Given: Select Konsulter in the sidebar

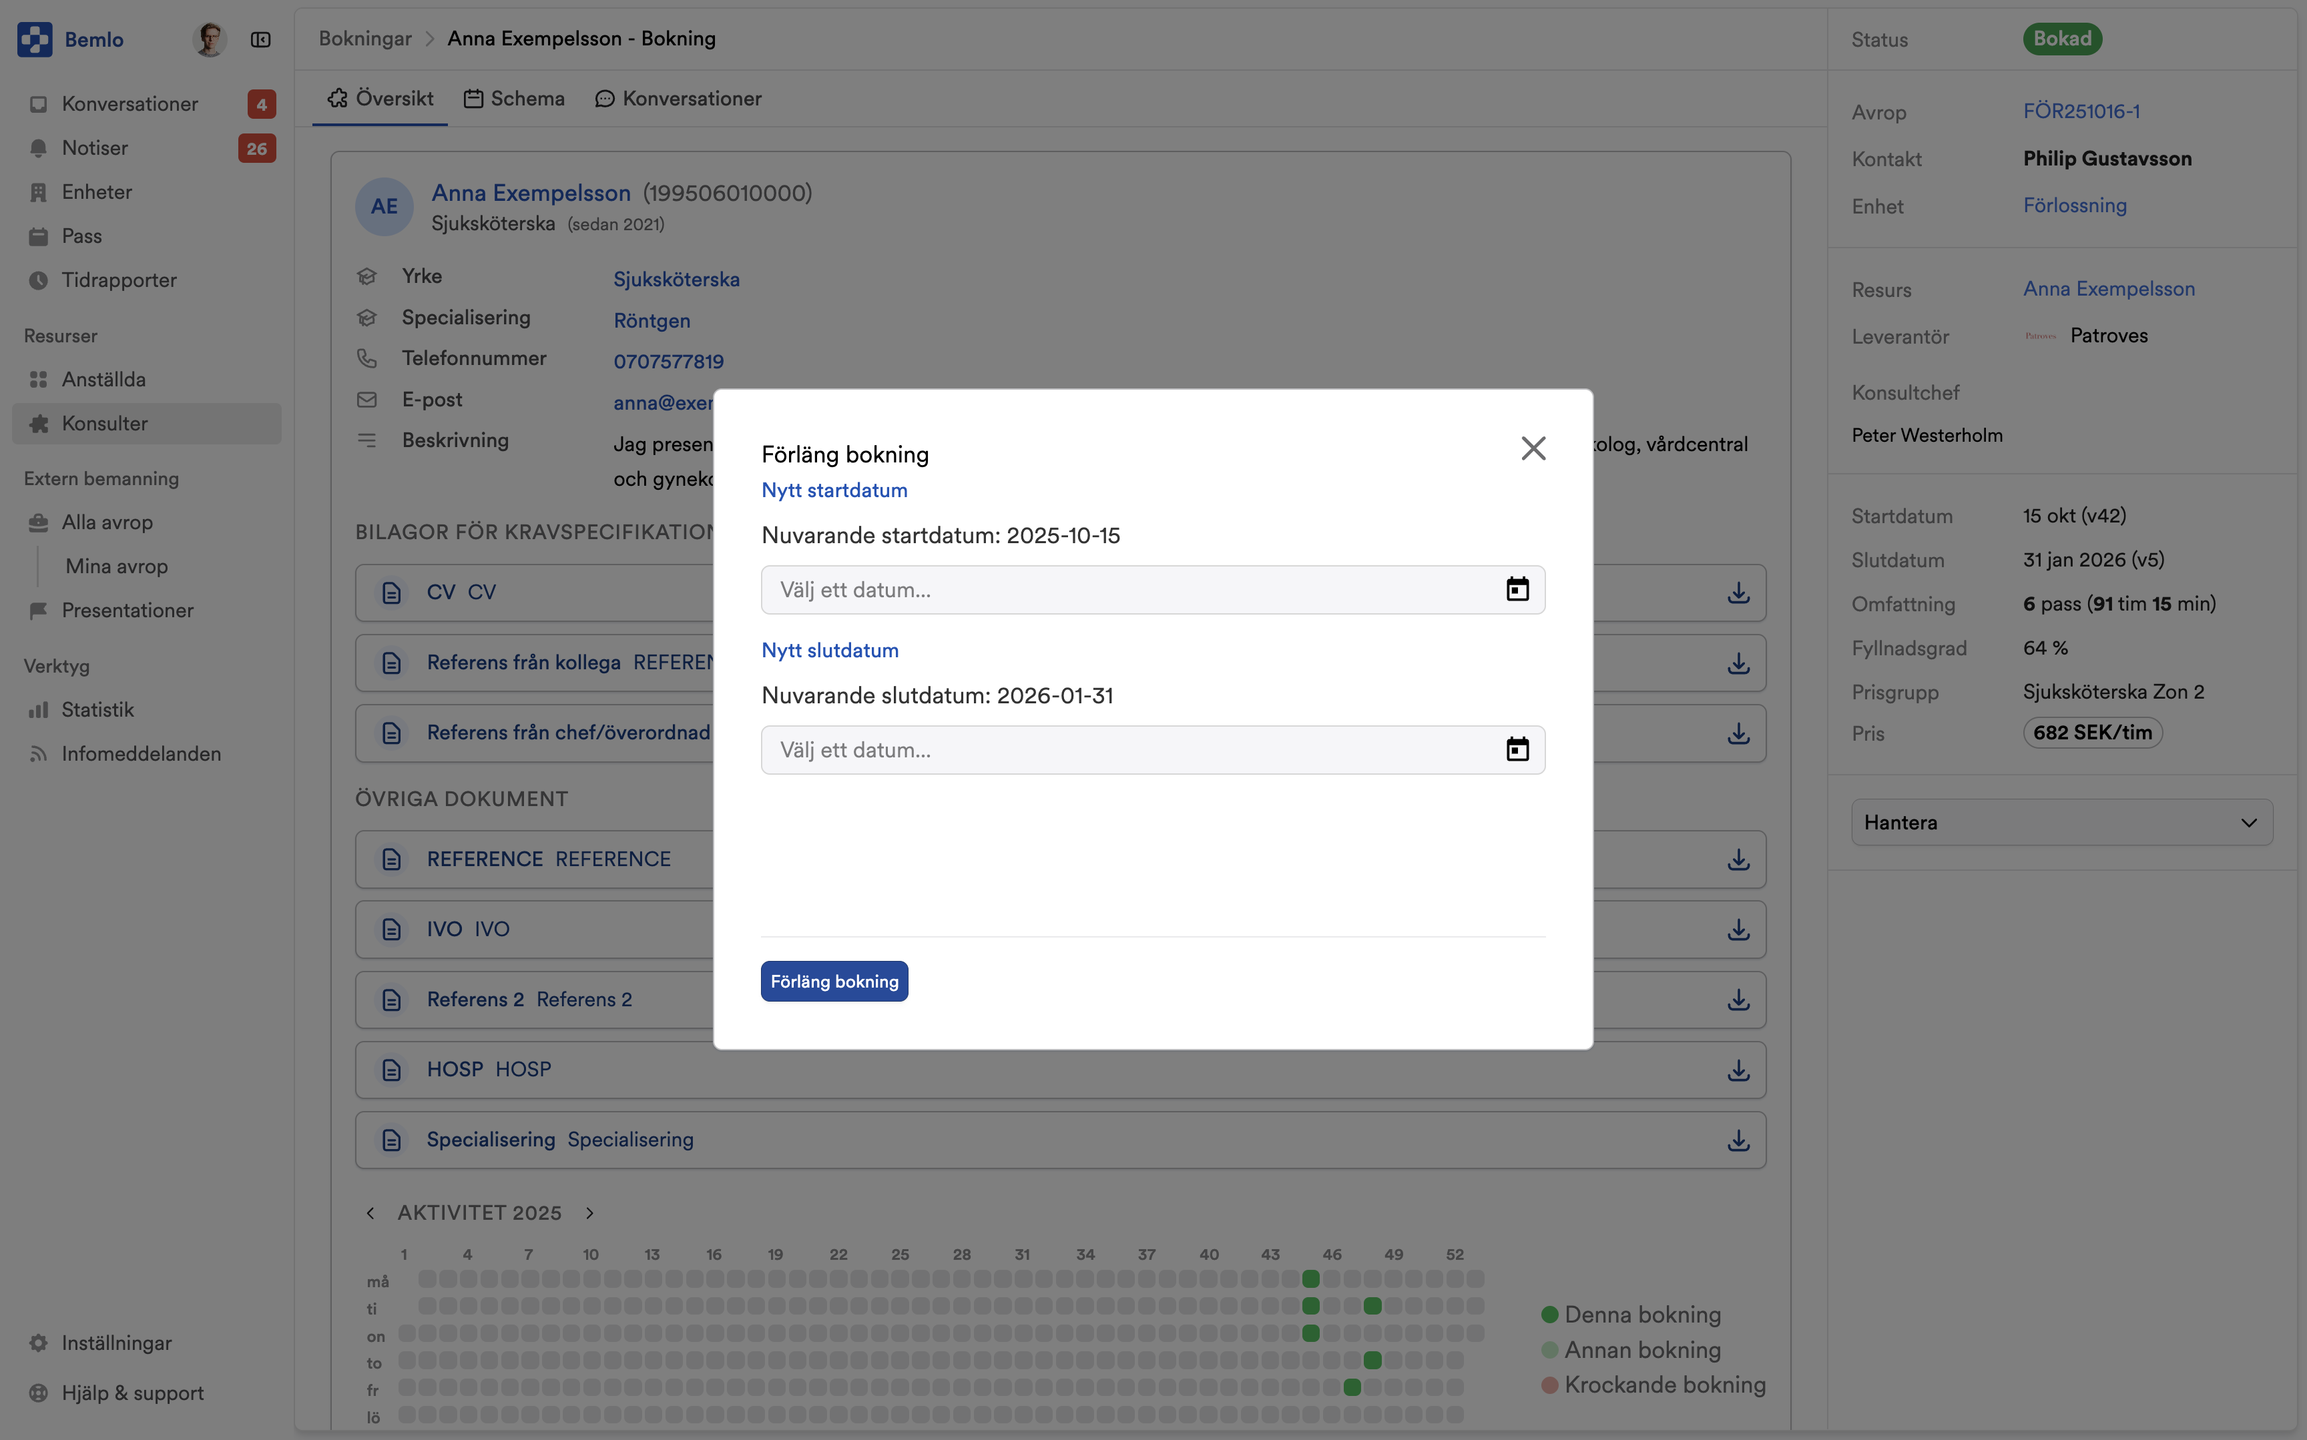Looking at the screenshot, I should (147, 423).
